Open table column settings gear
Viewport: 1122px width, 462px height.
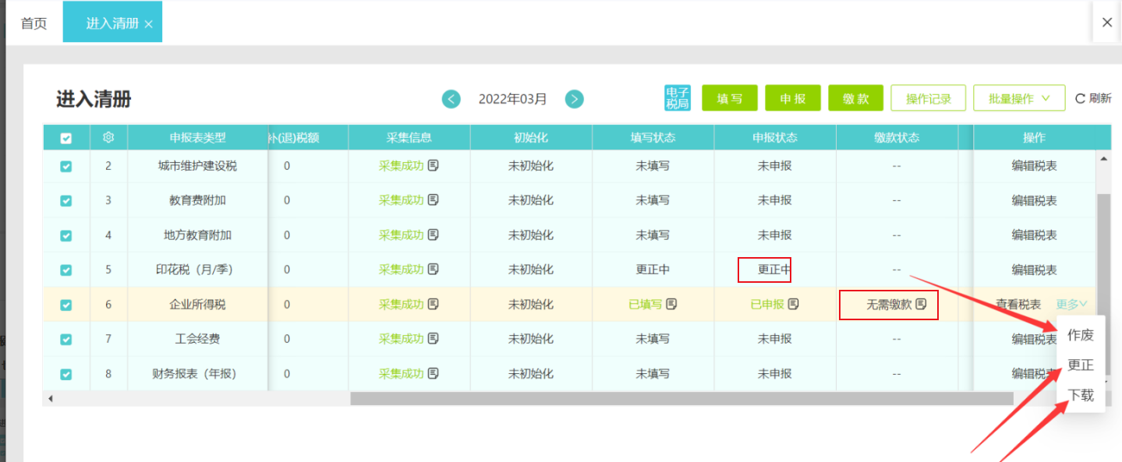click(108, 137)
